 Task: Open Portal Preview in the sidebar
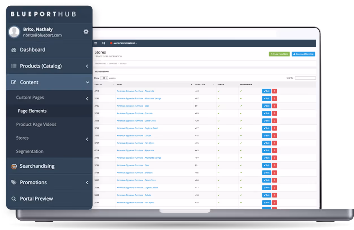(36, 199)
